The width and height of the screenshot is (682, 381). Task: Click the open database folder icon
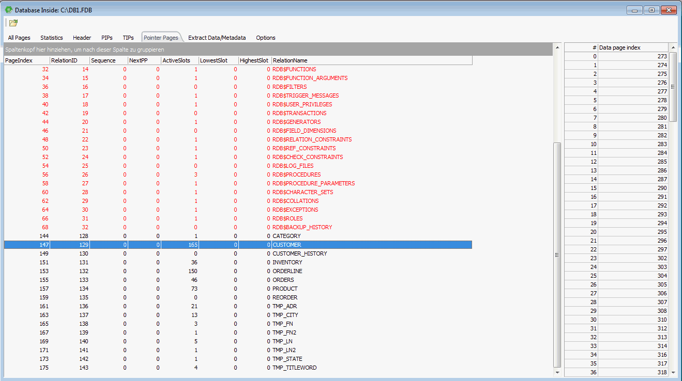pos(13,23)
